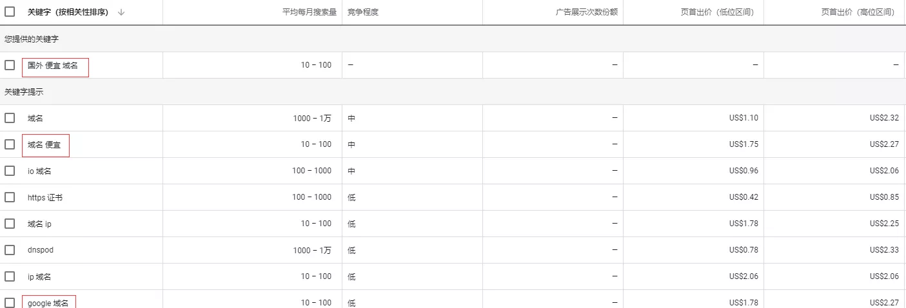Click search volume 100 – 1000 in https 证书 row
Viewport: 906px width, 308px height.
click(311, 197)
